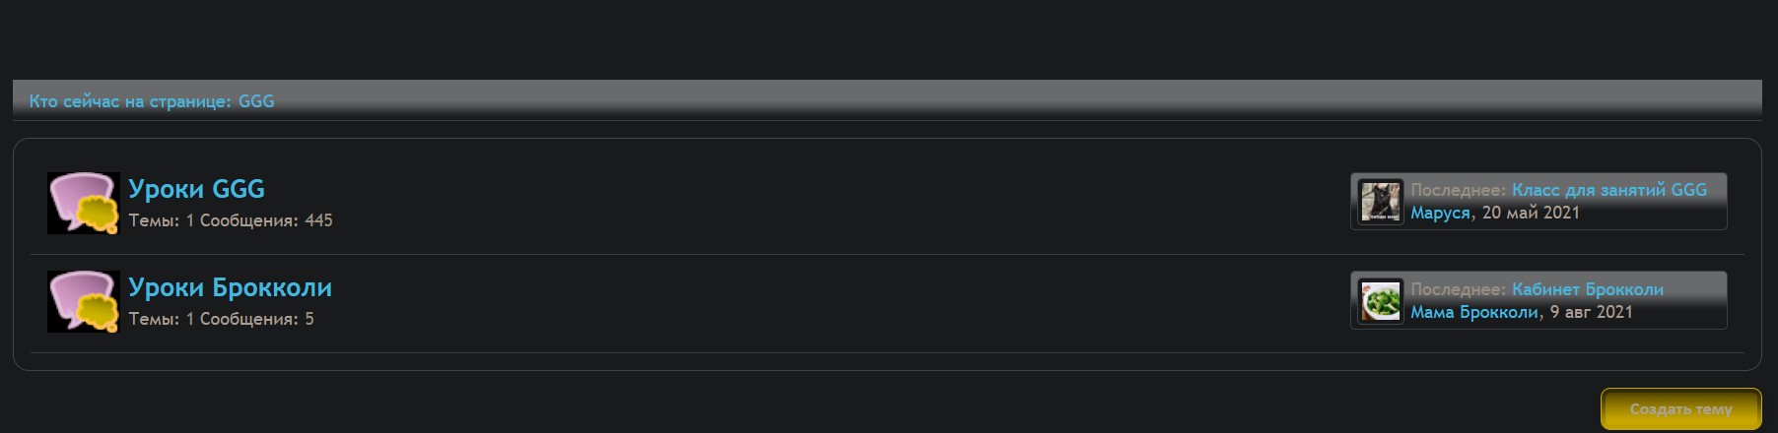Click the Темы: 1 count under Уроки GGG
This screenshot has width=1778, height=433.
pyautogui.click(x=161, y=220)
